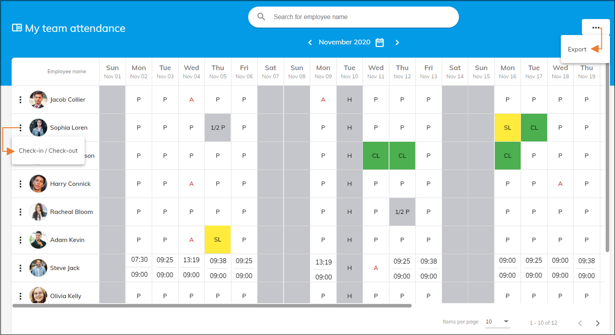Image resolution: width=615 pixels, height=335 pixels.
Task: Open the row menu next to Adam Kevin
Action: tap(20, 240)
